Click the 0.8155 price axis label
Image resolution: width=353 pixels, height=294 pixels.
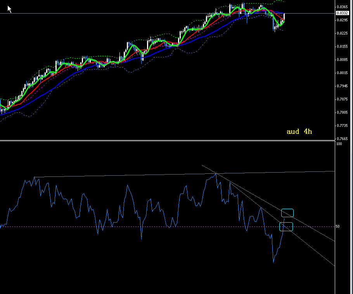(342, 47)
